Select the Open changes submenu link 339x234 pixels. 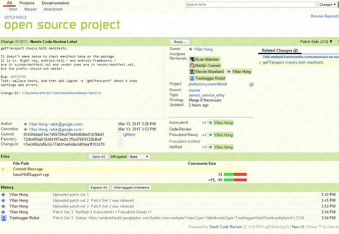13,9
